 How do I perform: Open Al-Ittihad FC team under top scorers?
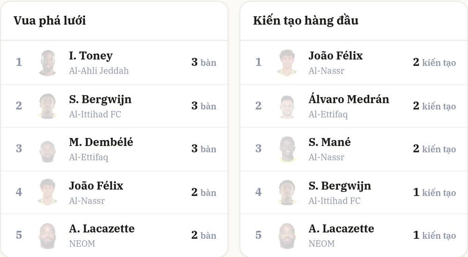(95, 114)
